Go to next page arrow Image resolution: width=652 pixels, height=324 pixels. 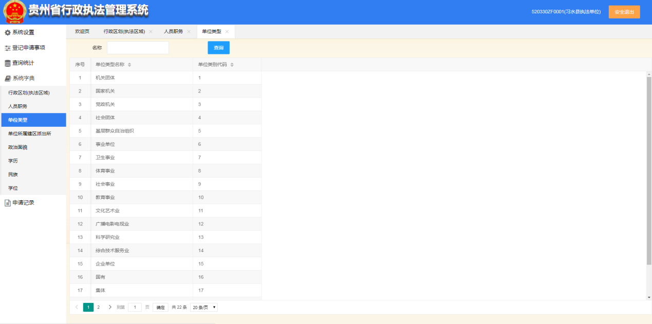[110, 307]
